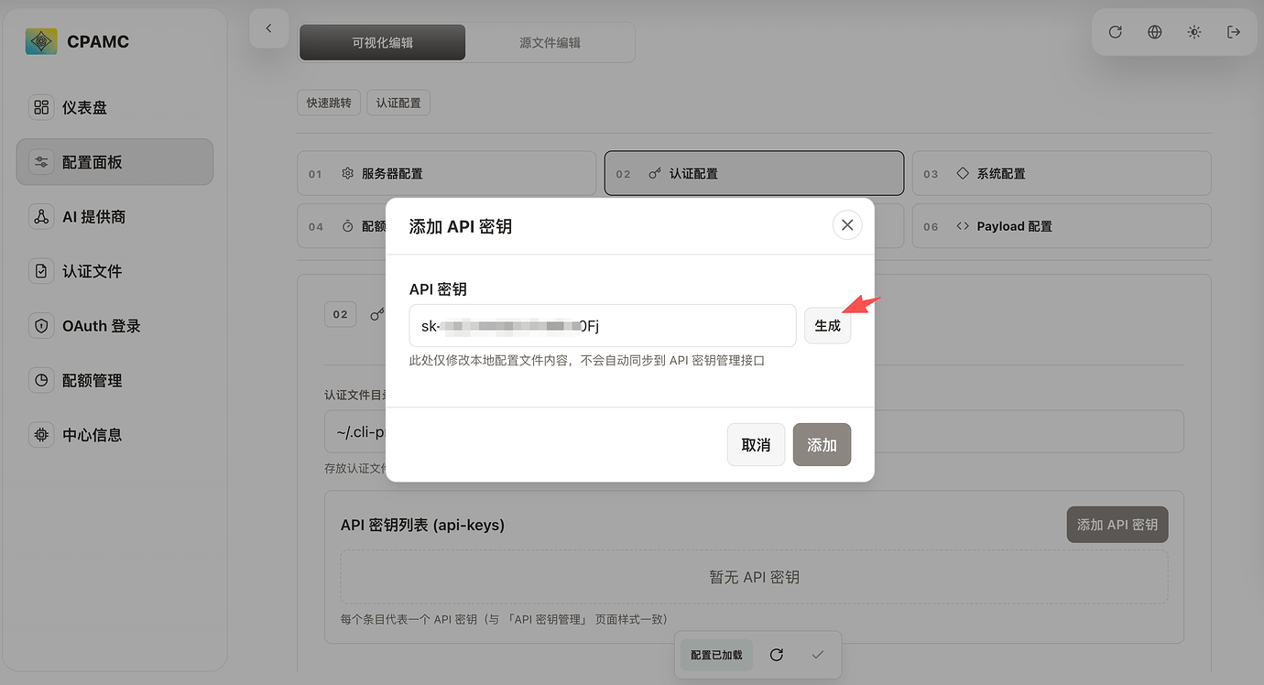The width and height of the screenshot is (1264, 685).
Task: Close the 添加 API 密钥 dialog
Action: [x=847, y=225]
